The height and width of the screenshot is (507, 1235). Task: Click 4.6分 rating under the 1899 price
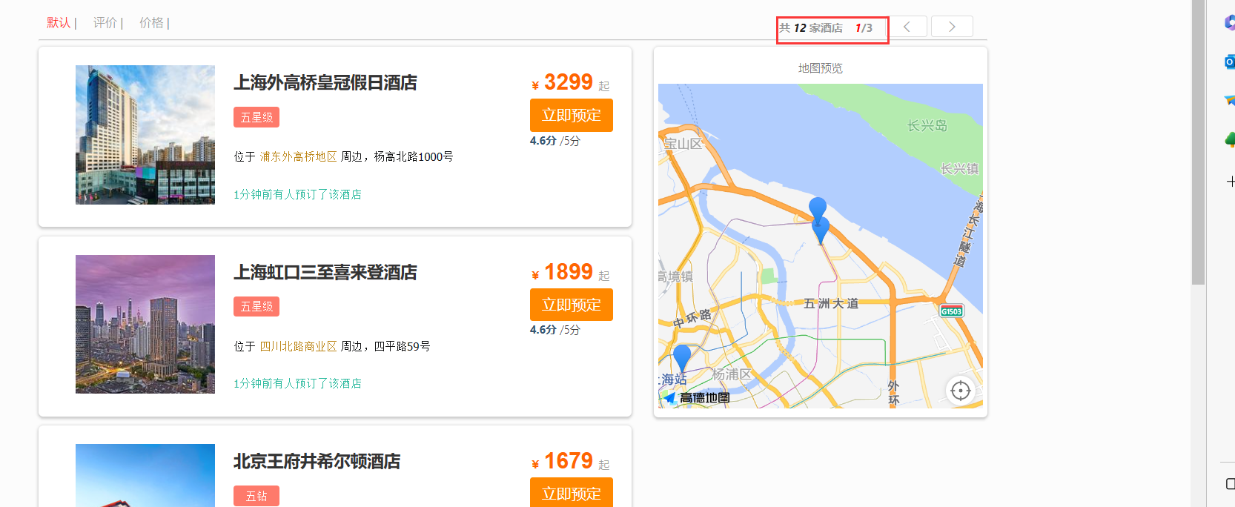pos(543,329)
